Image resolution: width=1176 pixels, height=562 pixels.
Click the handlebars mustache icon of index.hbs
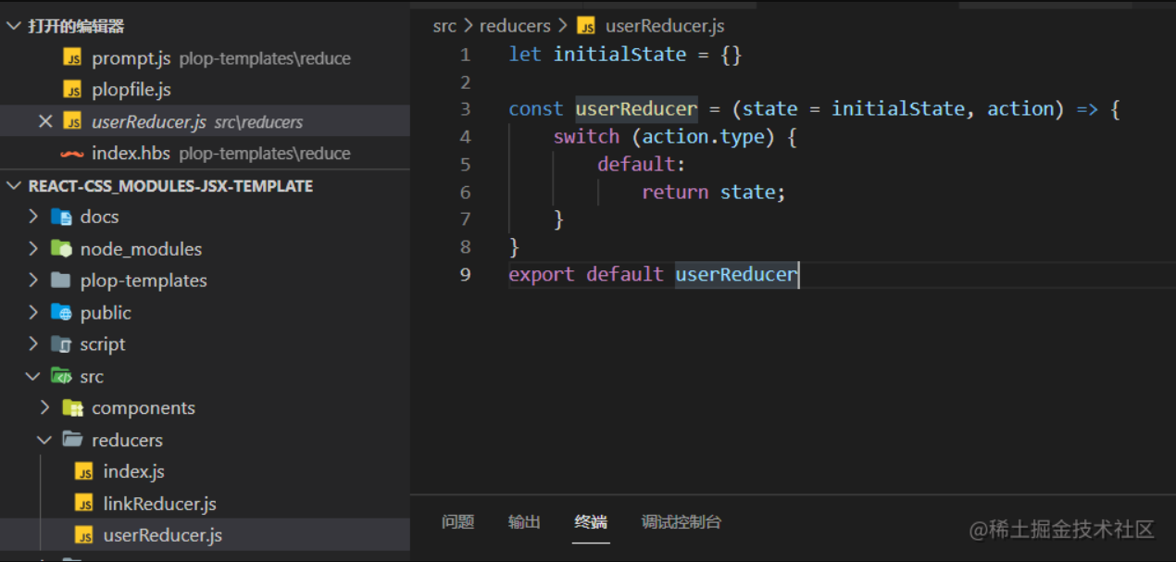(72, 153)
